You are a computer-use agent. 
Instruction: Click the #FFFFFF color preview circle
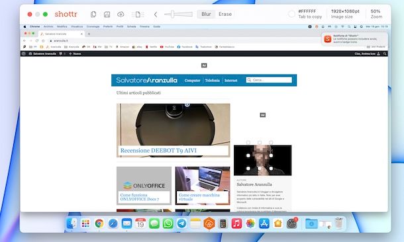point(291,14)
